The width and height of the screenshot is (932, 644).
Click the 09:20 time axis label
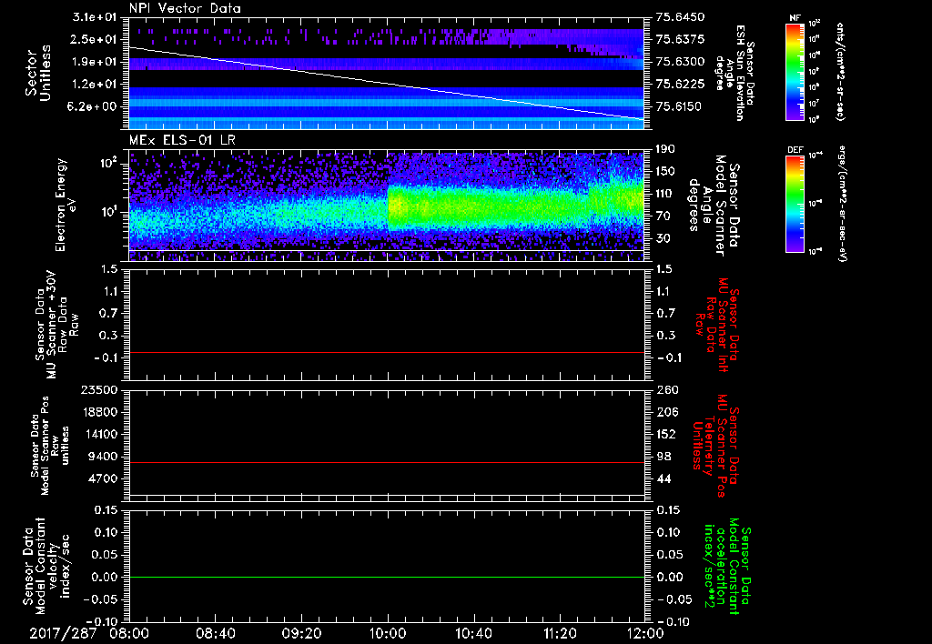[301, 633]
